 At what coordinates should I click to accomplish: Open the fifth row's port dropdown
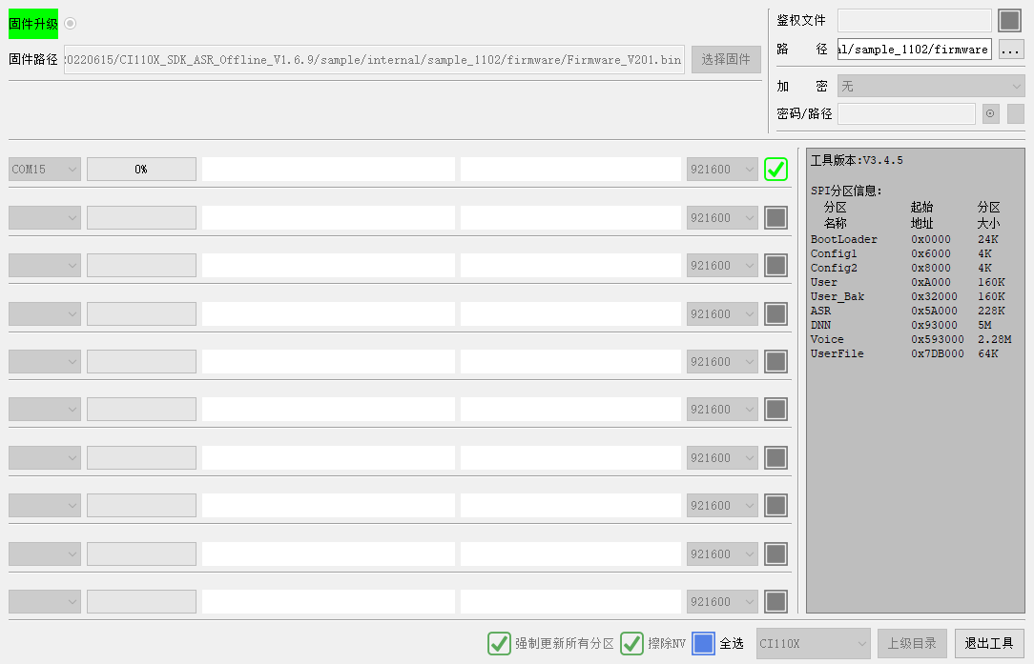pyautogui.click(x=45, y=362)
